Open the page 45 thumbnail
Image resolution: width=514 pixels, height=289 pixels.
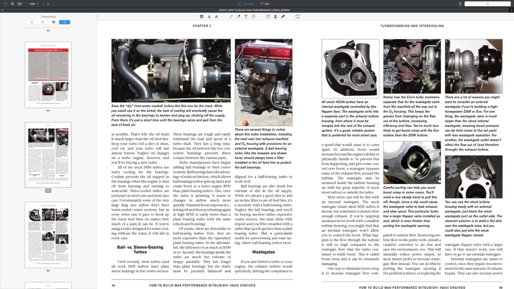coord(48,155)
